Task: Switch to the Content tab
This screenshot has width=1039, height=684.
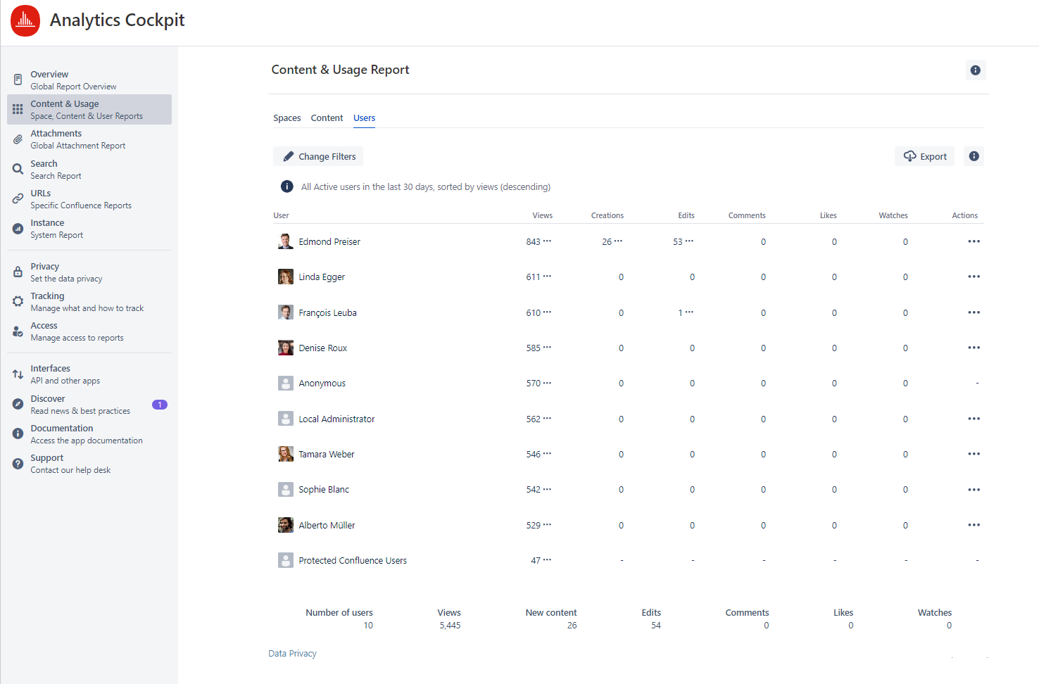Action: tap(327, 118)
